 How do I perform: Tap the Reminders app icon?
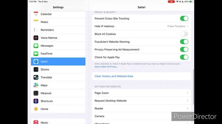click(x=36, y=30)
